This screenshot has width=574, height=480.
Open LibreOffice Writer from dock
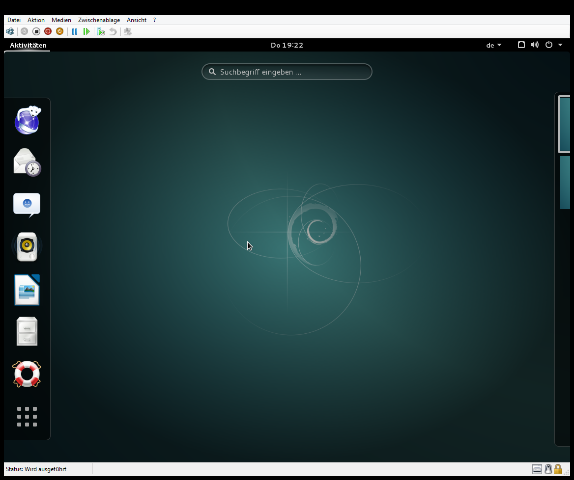[x=27, y=290]
